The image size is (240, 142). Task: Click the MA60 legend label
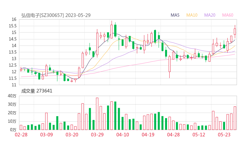click(228, 15)
